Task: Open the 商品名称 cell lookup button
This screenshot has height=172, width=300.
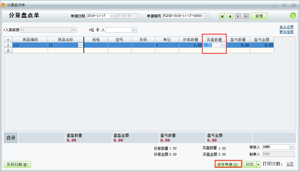Action: (81, 45)
